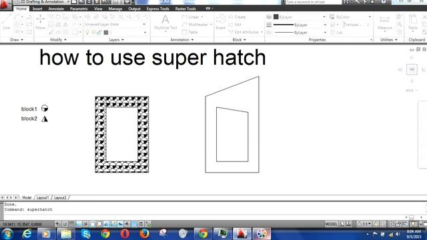Click the ViewCube TOP face
Image resolution: width=427 pixels, height=240 pixels.
click(412, 69)
